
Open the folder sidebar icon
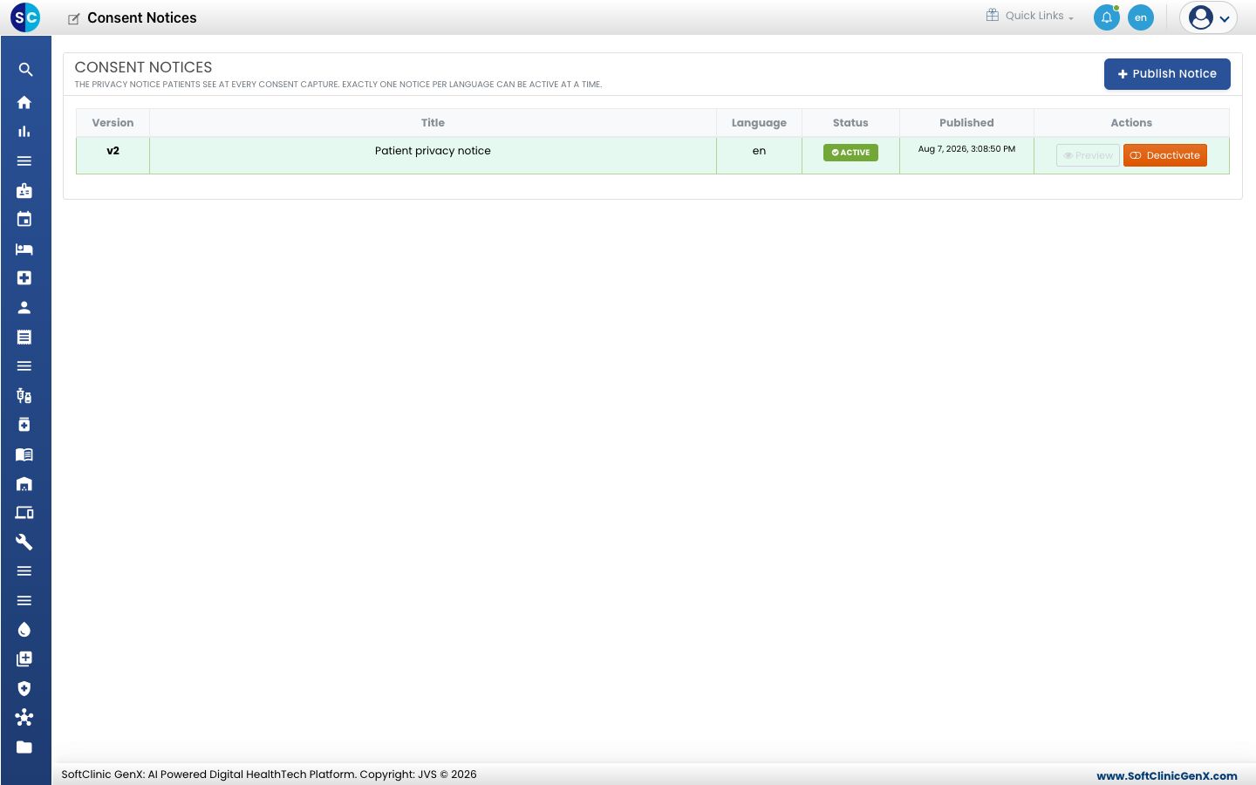tap(24, 747)
